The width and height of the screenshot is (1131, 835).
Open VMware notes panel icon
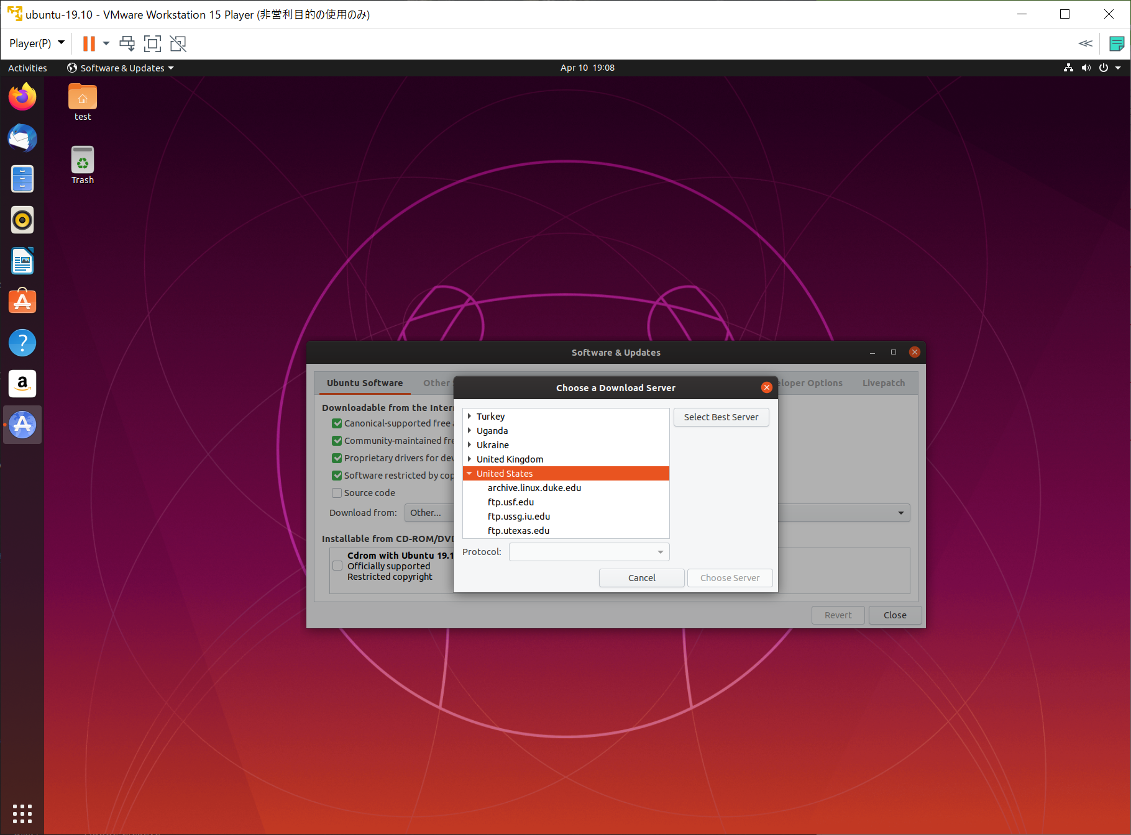pos(1117,43)
